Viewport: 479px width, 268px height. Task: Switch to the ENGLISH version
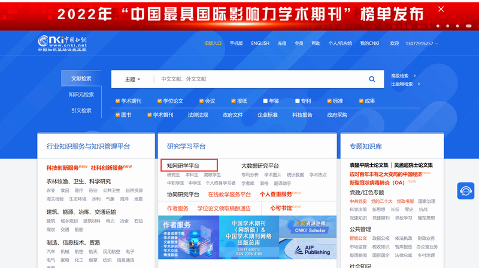coord(260,43)
